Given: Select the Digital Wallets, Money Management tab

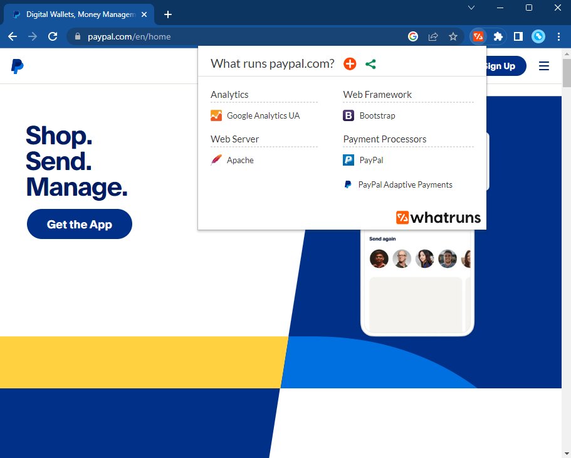Looking at the screenshot, I should [x=79, y=14].
